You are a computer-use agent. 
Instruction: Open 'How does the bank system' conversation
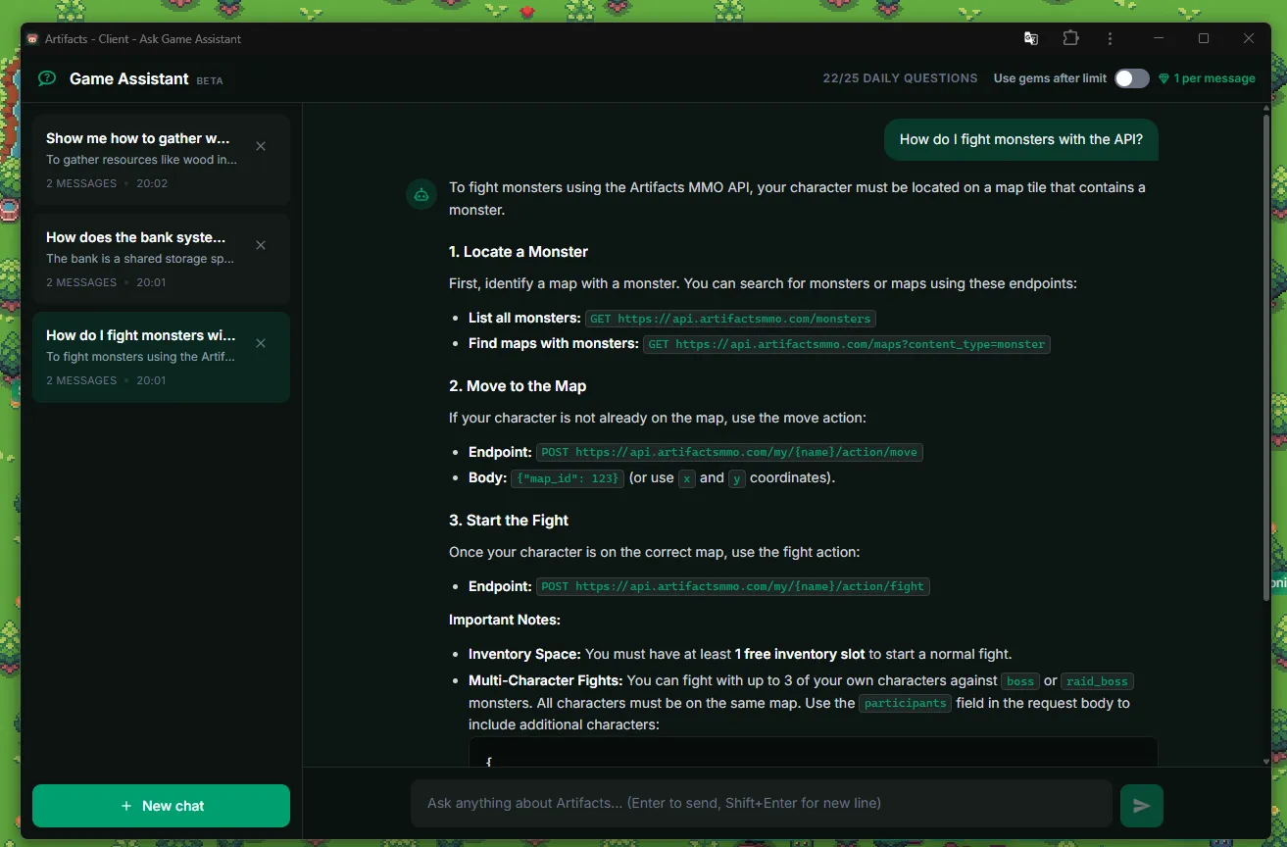161,259
